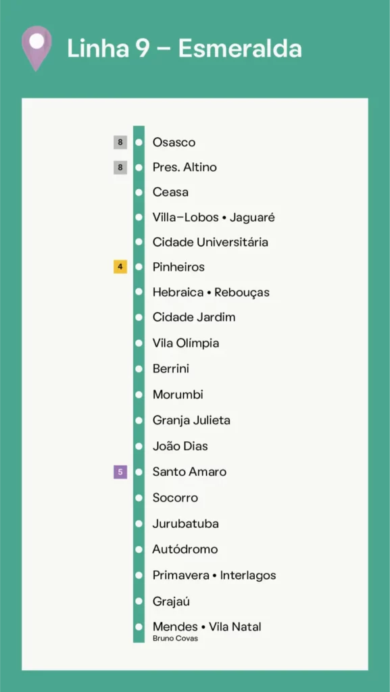The width and height of the screenshot is (390, 692).
Task: Click the purple location pin icon
Action: coord(36,48)
